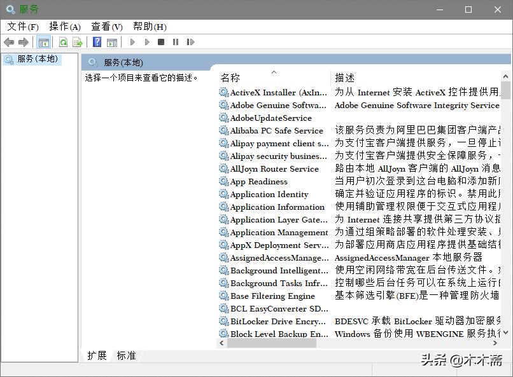Screen dimensions: 513x377
Task: Click the vertical scrollbar up arrow
Action: tap(505, 76)
